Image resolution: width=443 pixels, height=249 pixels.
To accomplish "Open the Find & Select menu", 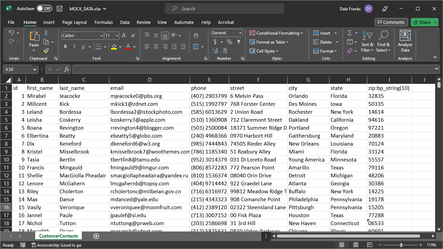I will (383, 41).
